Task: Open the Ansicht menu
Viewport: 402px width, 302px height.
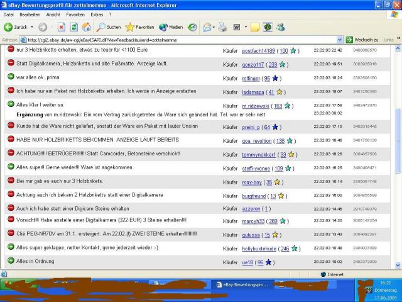Action: [x=53, y=14]
